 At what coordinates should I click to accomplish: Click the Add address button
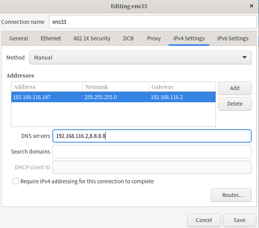pos(235,88)
